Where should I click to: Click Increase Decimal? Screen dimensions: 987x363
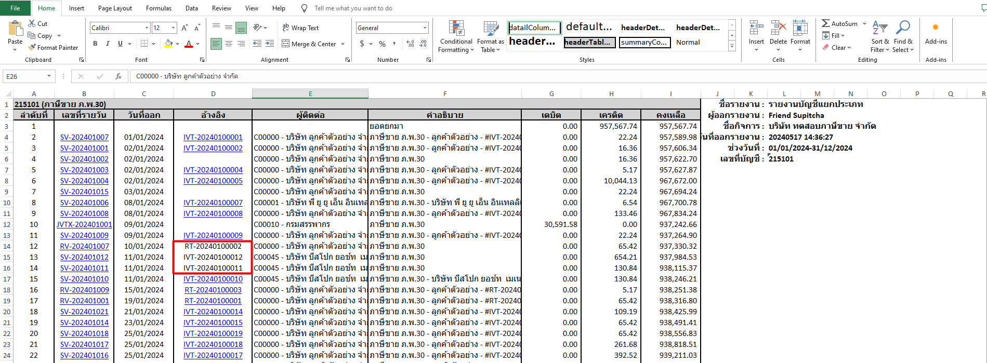[411, 44]
